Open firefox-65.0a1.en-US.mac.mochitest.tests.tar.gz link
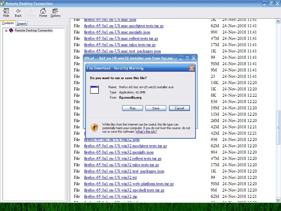Screen dimensions: 281x211 (x=124, y=26)
